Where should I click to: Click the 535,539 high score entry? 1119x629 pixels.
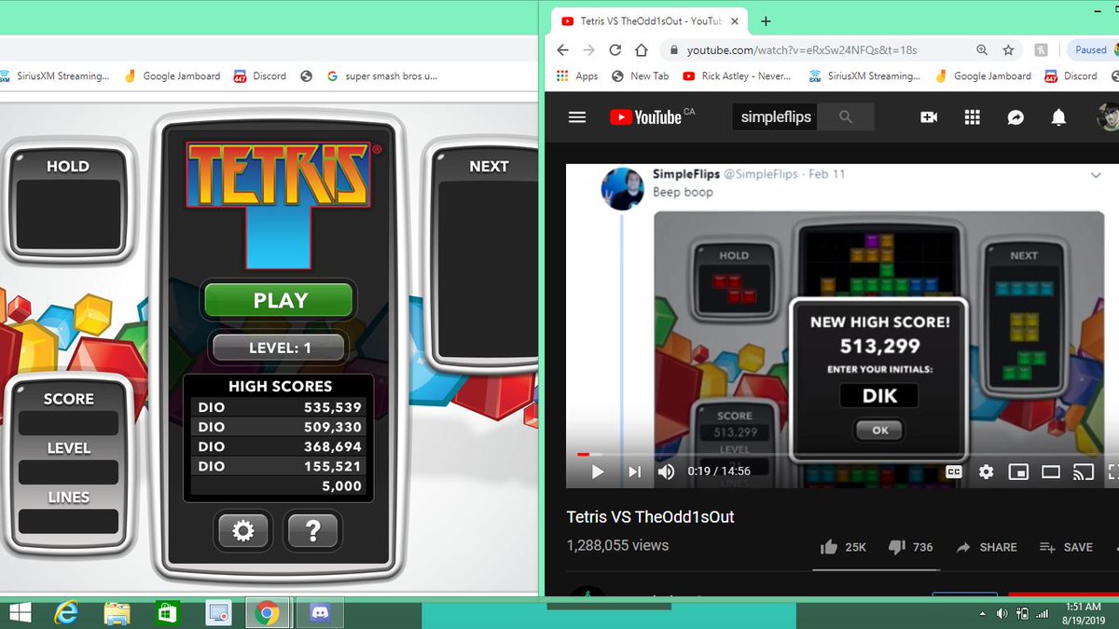point(280,407)
